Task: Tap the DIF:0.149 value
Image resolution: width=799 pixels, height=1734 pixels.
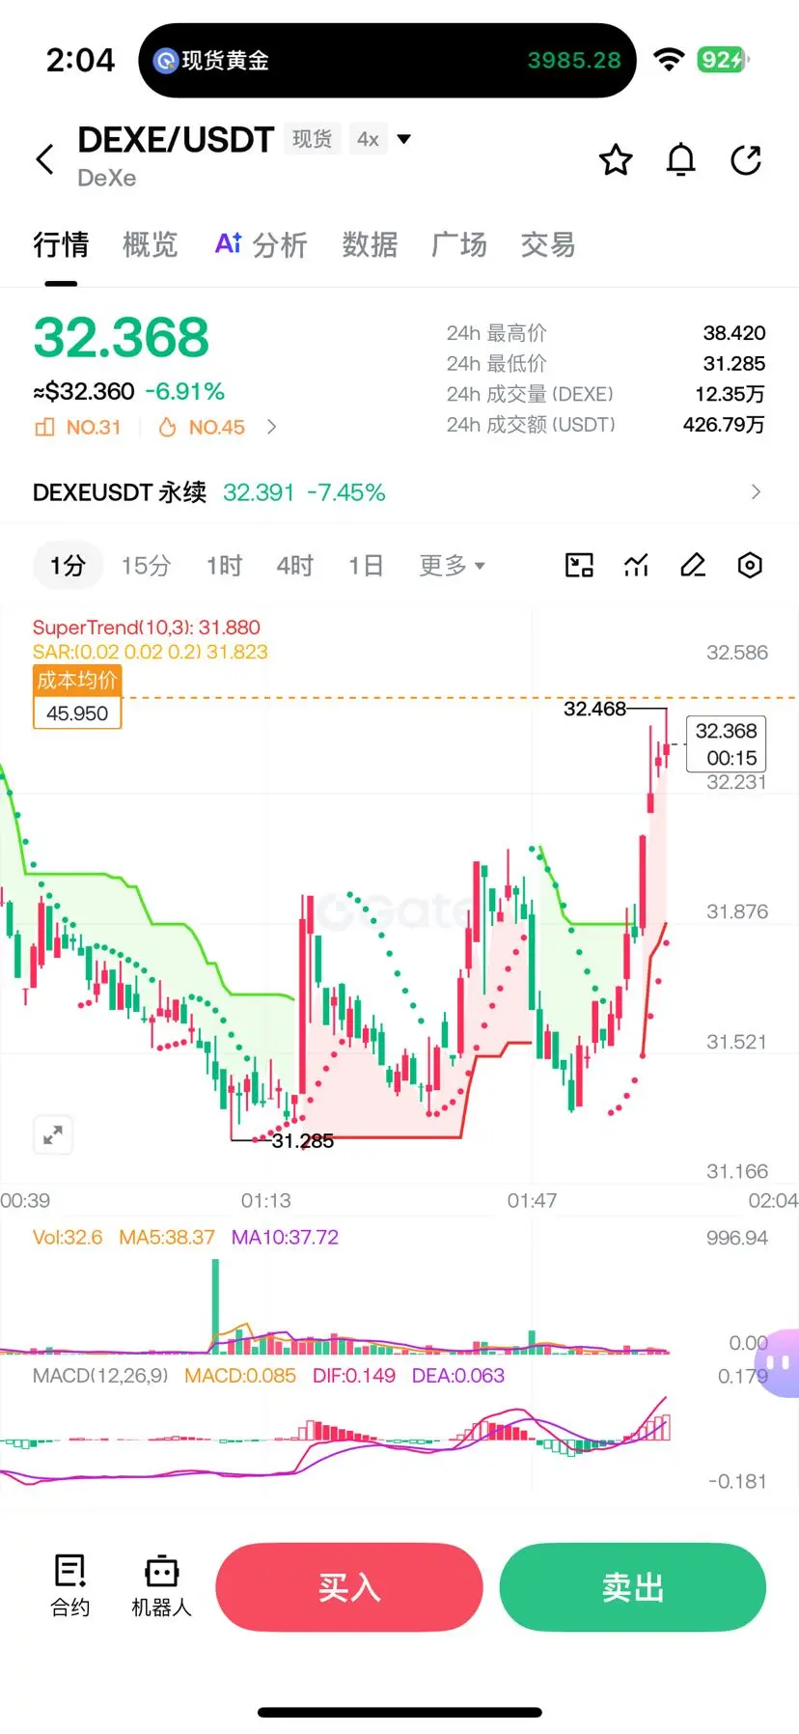Action: coord(354,1376)
